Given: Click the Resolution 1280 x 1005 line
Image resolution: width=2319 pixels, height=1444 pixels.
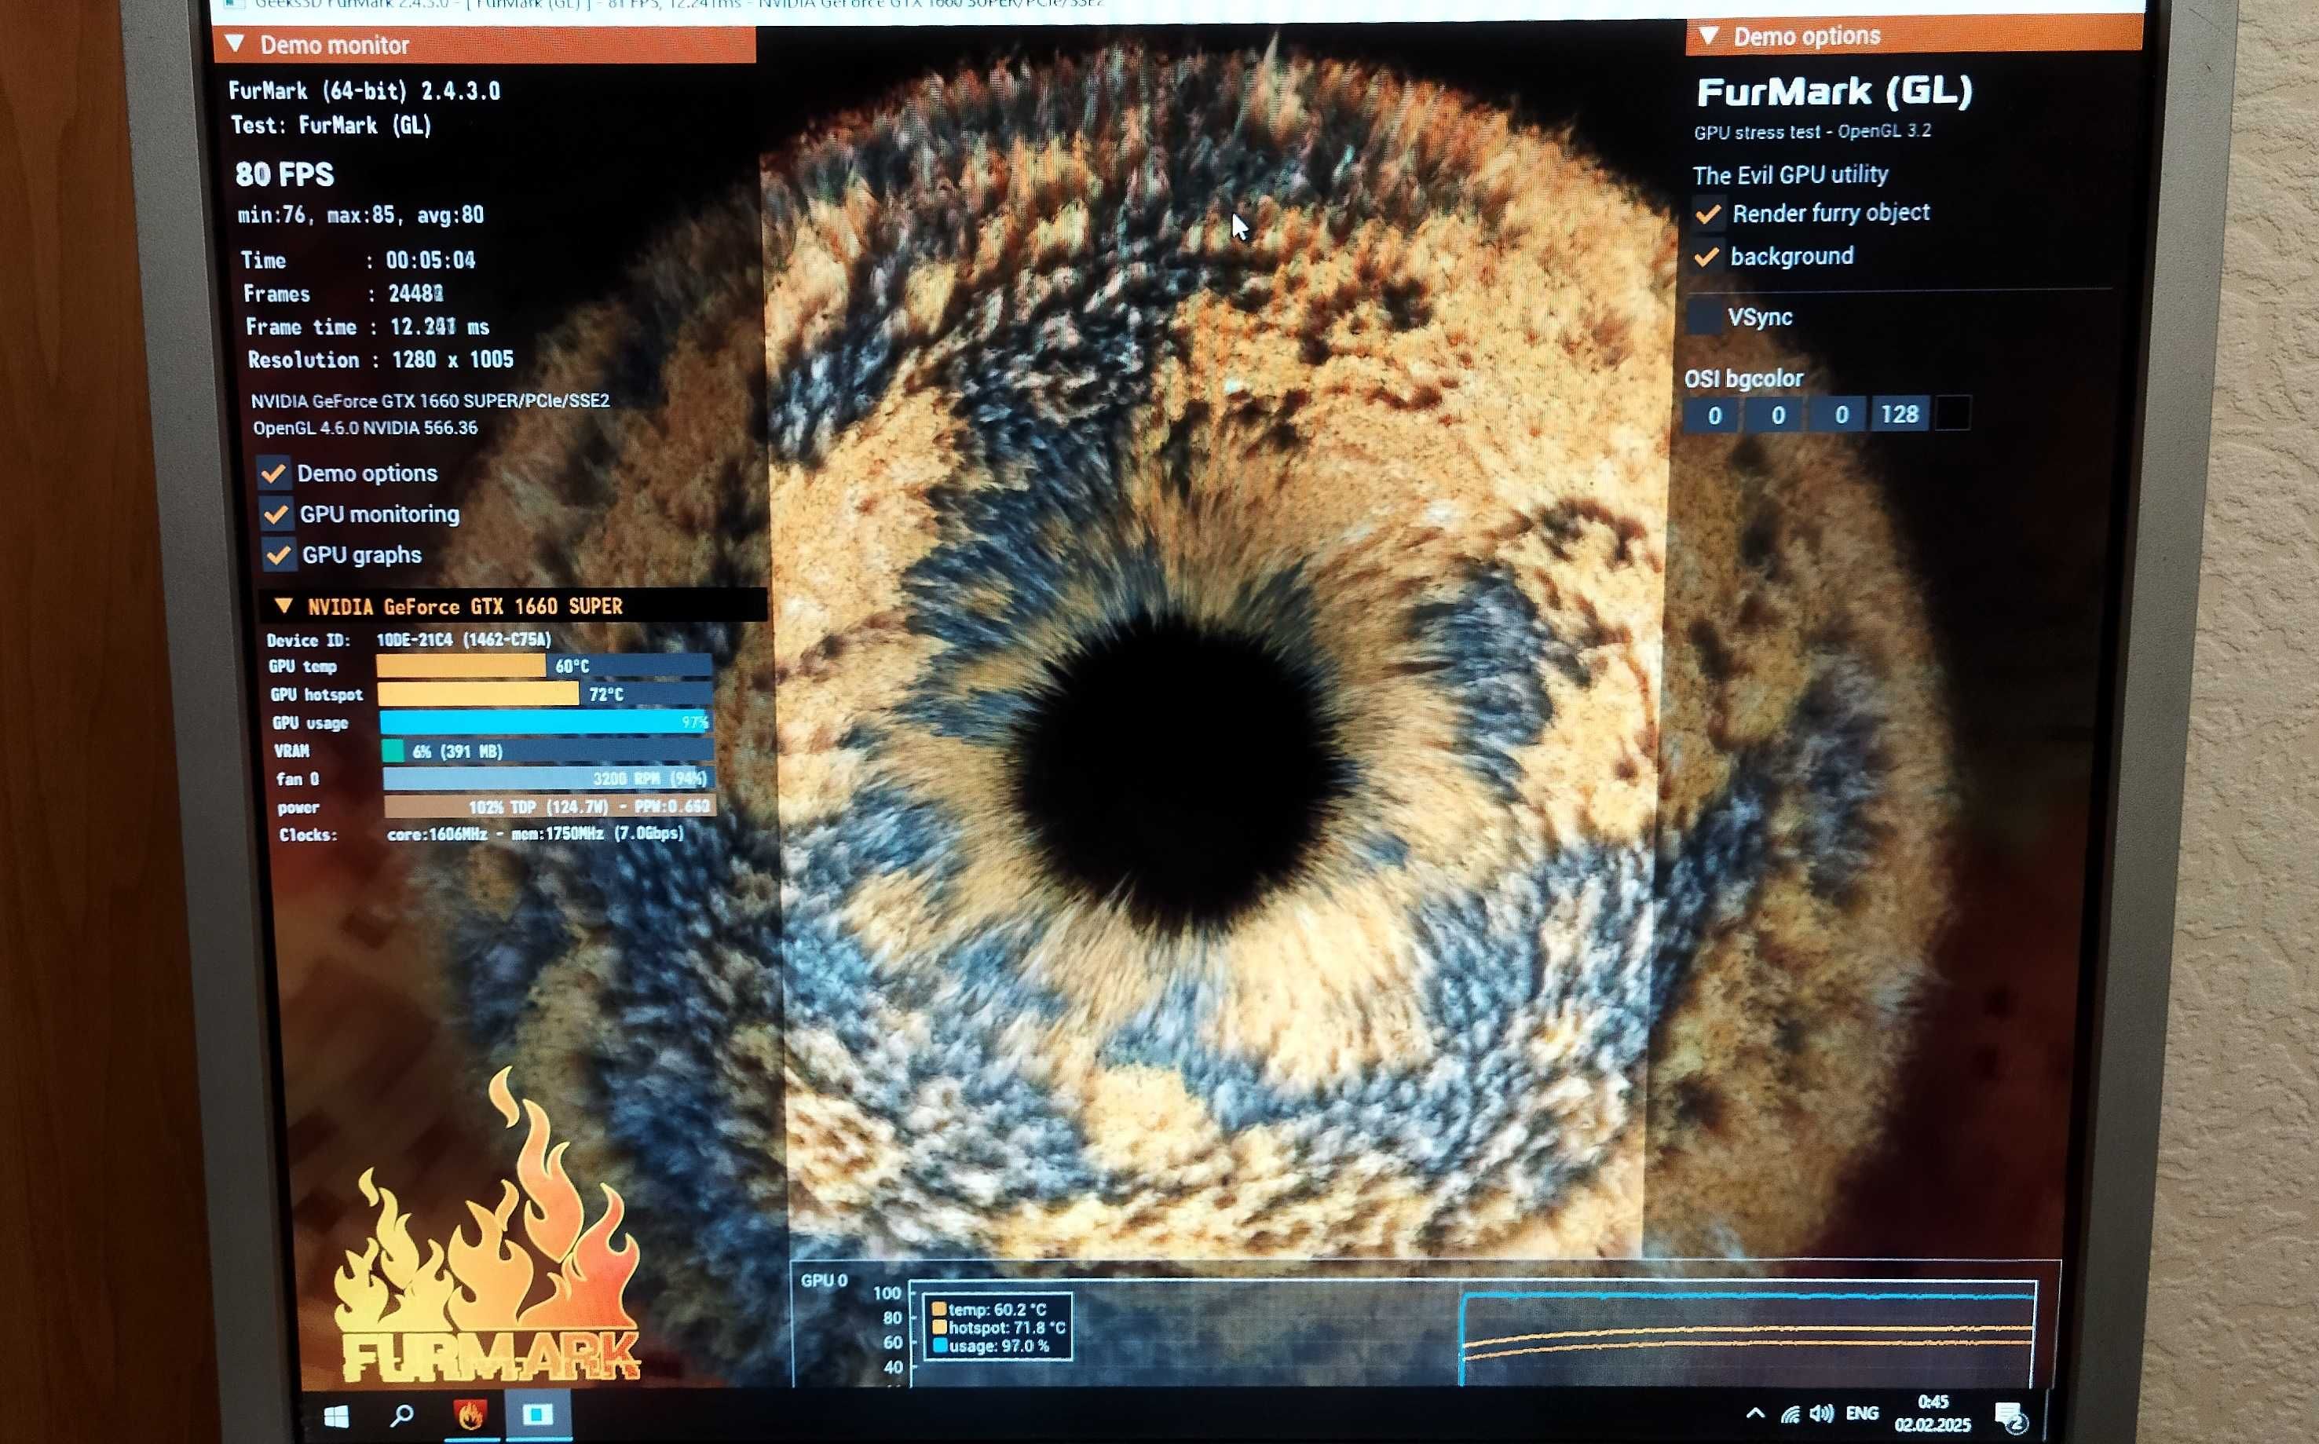Looking at the screenshot, I should (381, 360).
